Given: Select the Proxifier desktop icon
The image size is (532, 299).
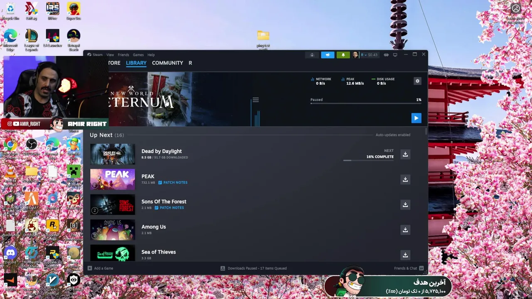Looking at the screenshot, I should coord(52,201).
